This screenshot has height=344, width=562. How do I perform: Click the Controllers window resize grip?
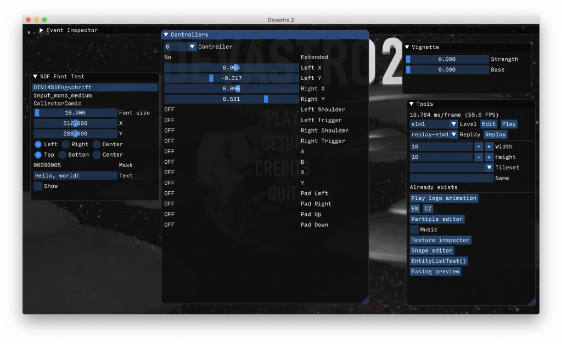click(365, 300)
